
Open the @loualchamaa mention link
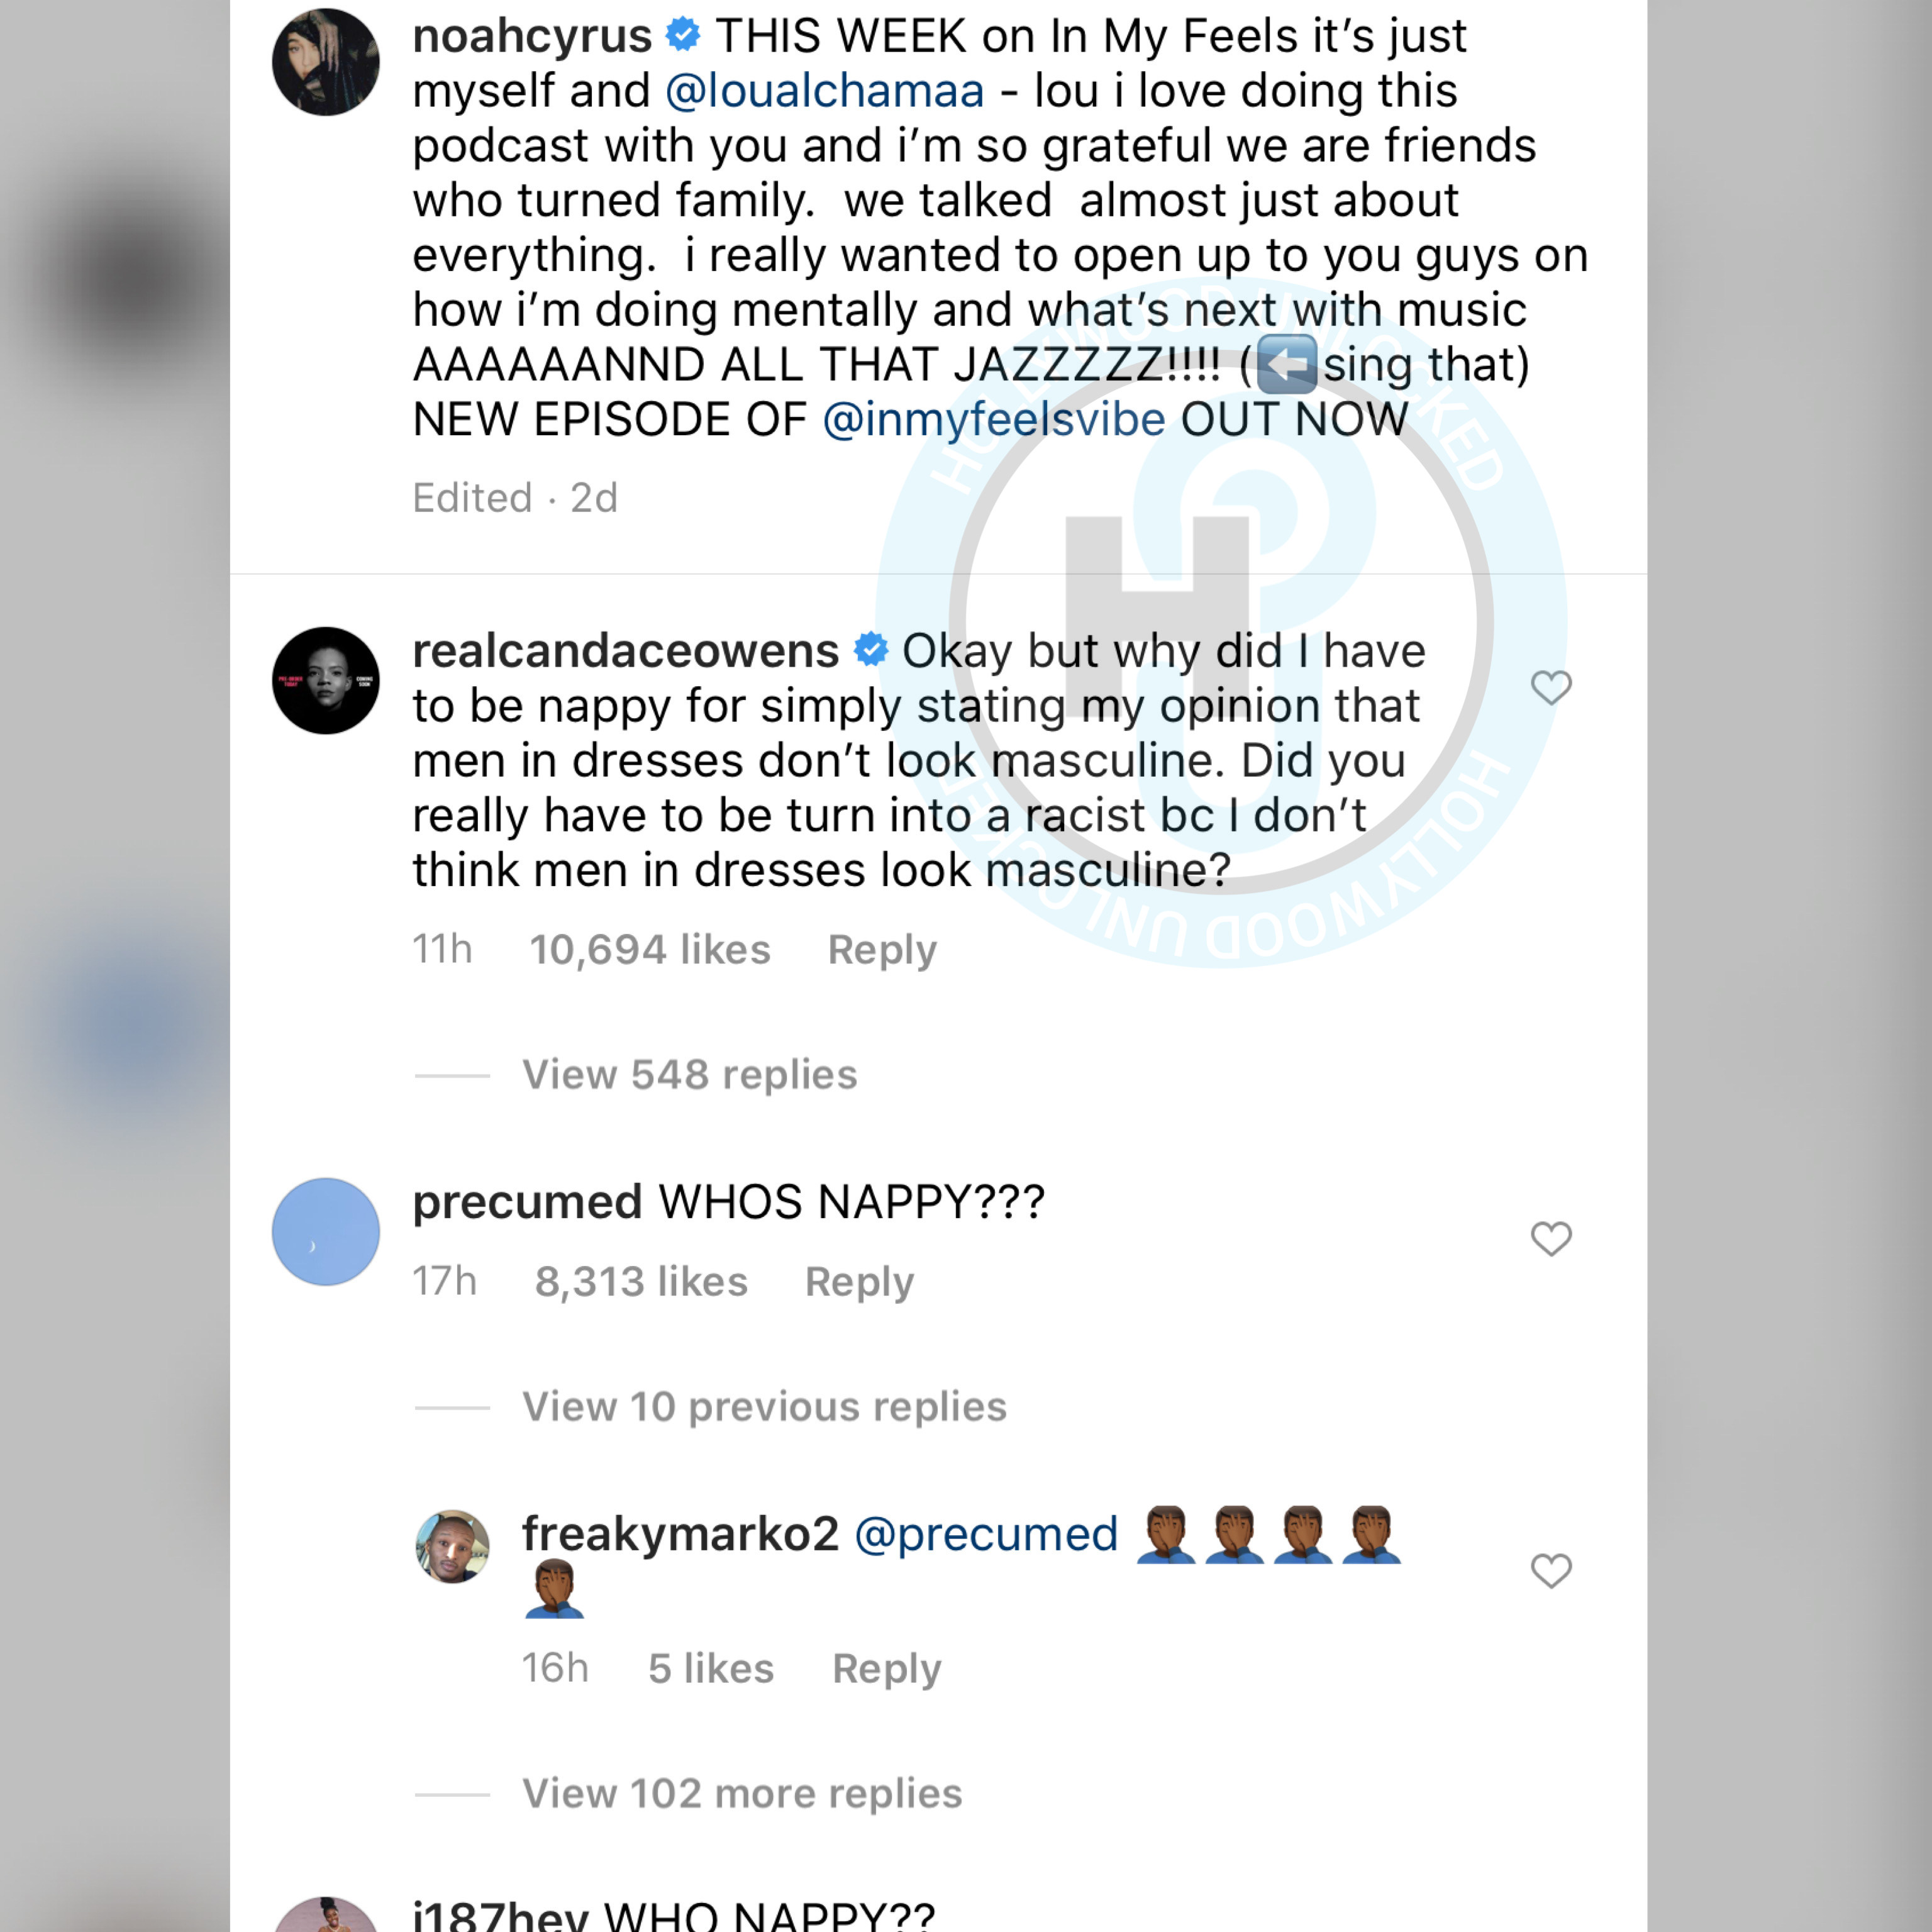(825, 91)
